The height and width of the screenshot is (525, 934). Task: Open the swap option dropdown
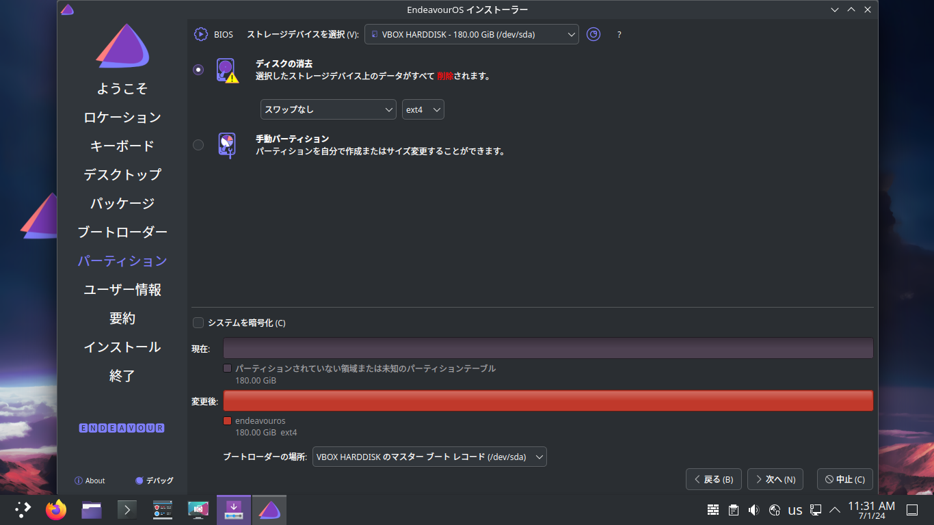328,109
